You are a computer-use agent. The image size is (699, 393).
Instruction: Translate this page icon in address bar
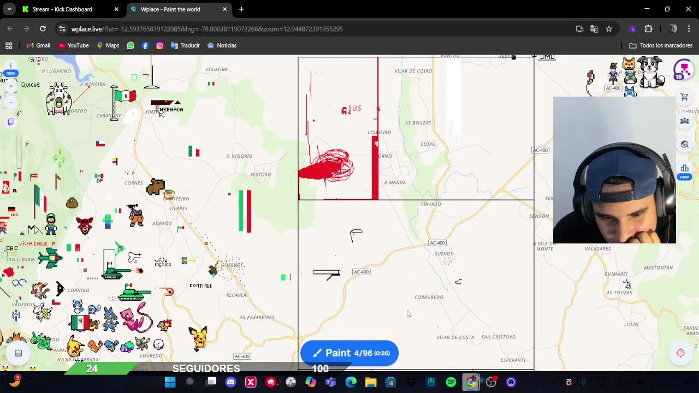pos(594,29)
